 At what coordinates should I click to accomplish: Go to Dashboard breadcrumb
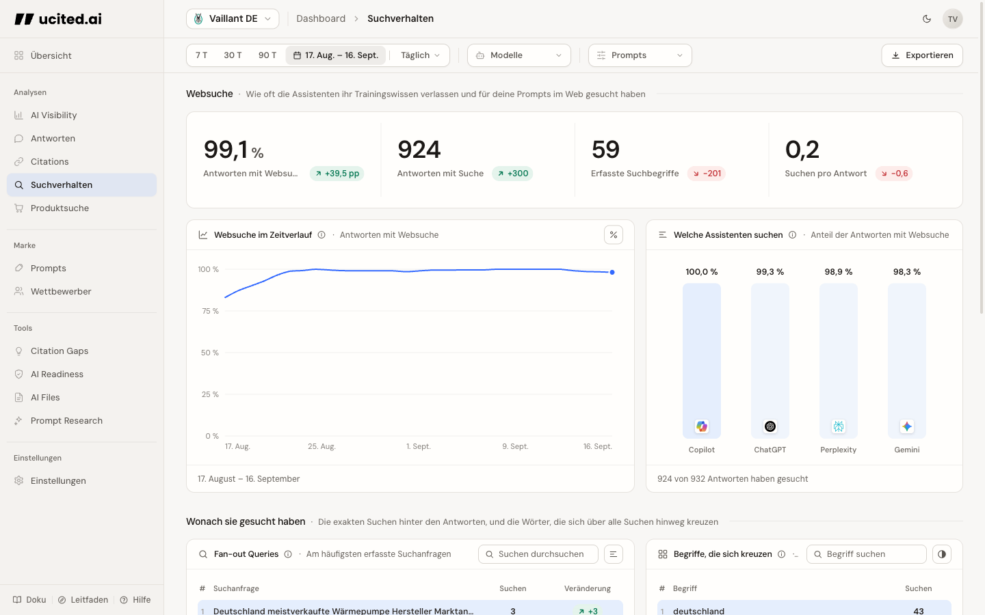coord(321,18)
